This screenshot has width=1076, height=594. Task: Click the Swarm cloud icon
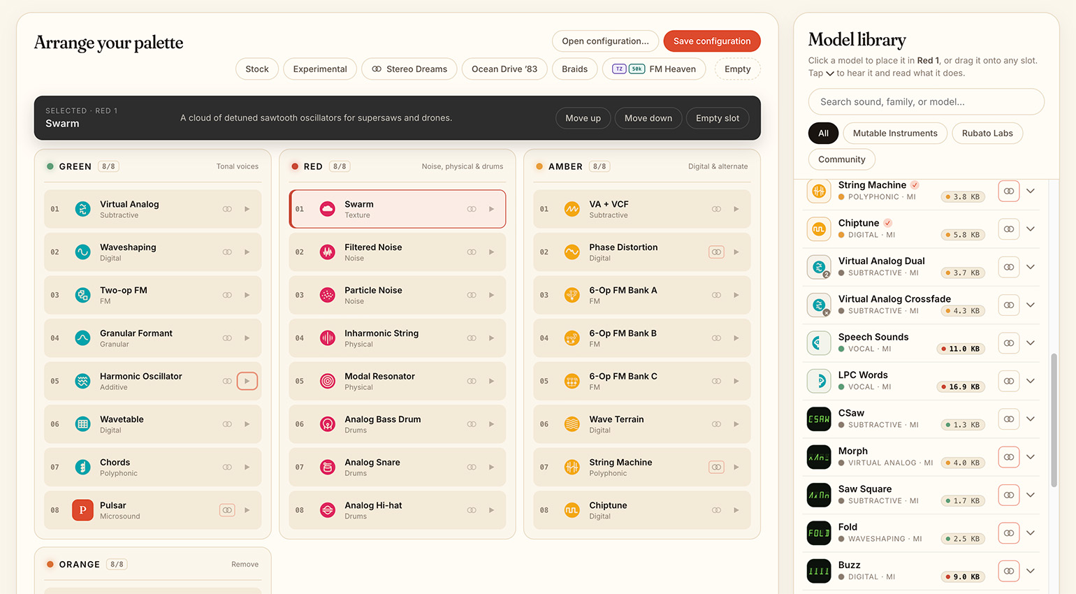tap(327, 209)
